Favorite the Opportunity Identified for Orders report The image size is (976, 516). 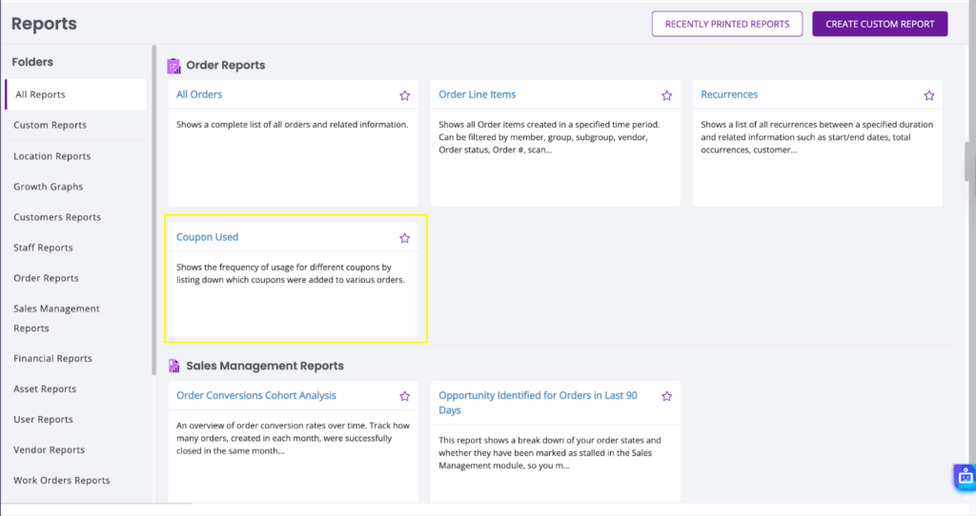coord(666,396)
